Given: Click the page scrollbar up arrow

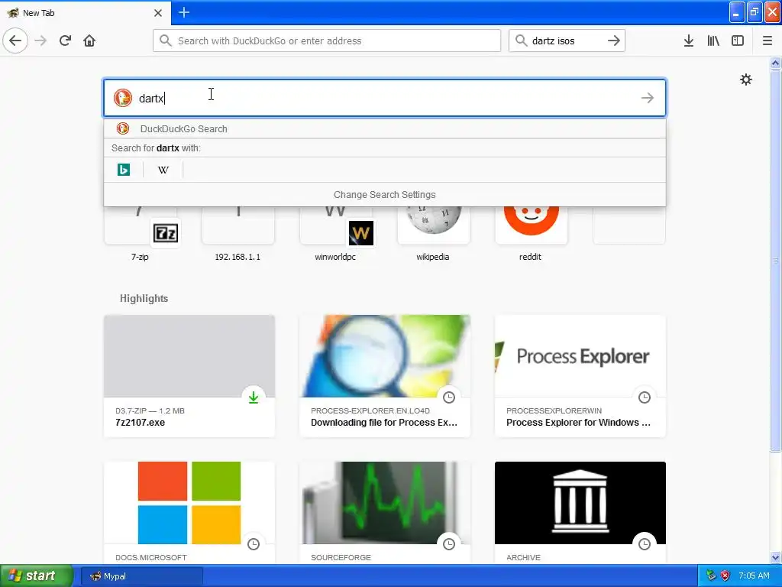Looking at the screenshot, I should [776, 63].
